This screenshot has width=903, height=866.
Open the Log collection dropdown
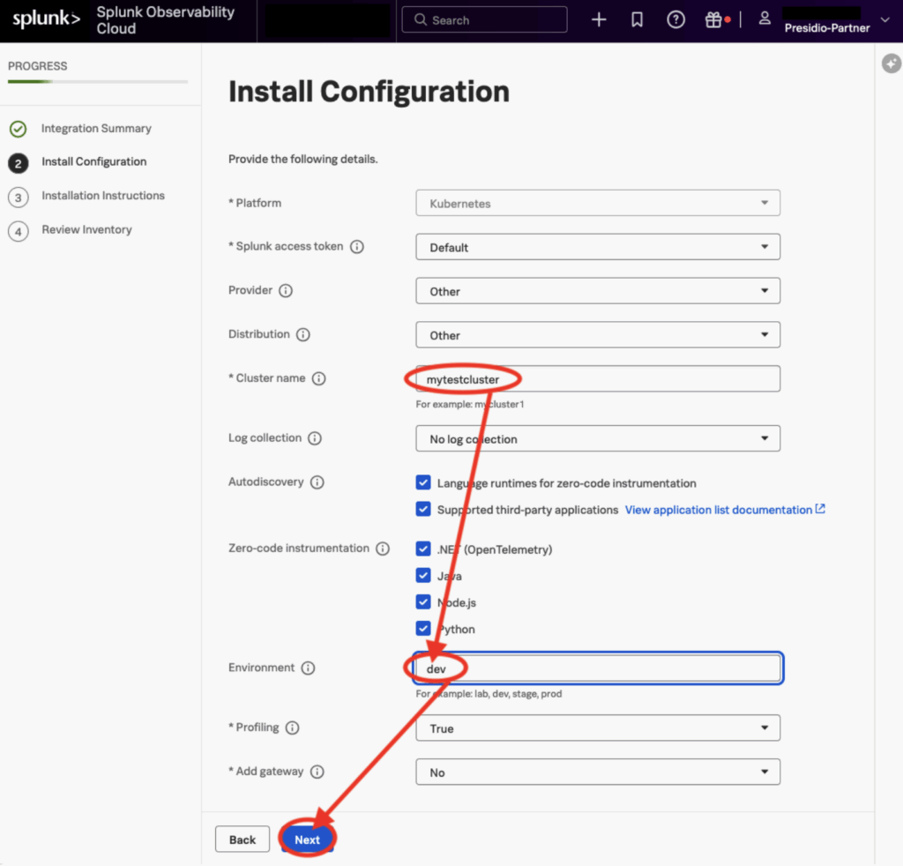coord(598,437)
